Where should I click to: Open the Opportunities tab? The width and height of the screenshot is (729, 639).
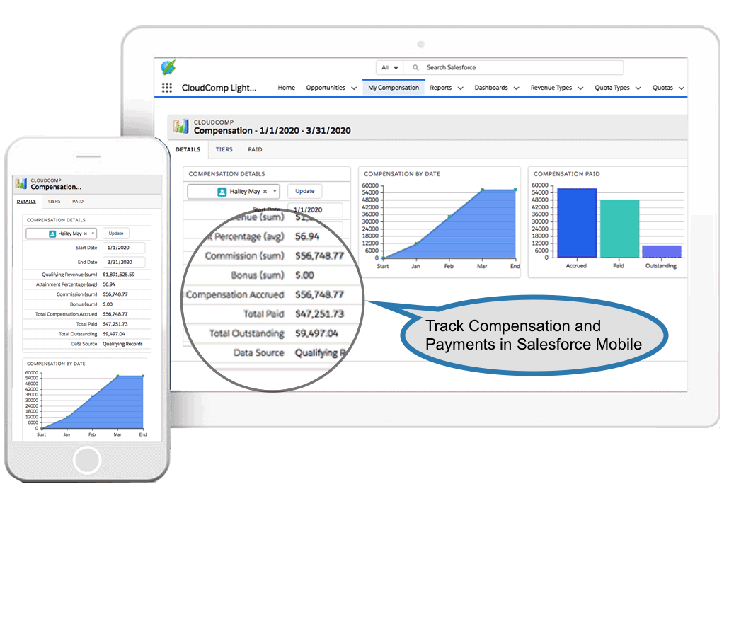[326, 87]
